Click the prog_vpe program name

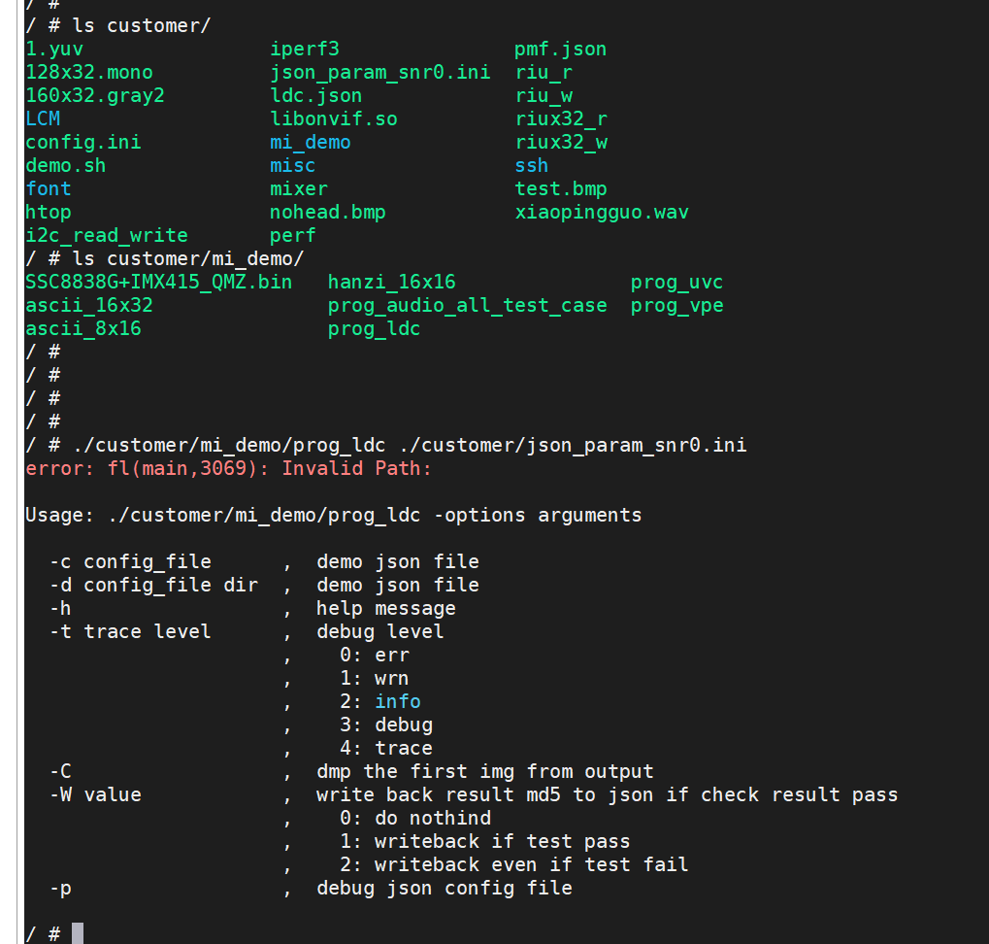coord(676,306)
